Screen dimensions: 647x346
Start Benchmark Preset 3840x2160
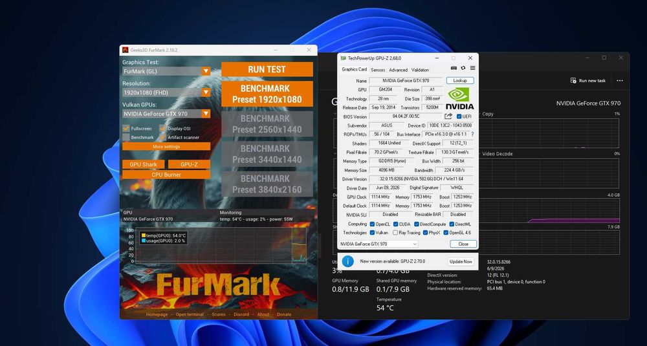(x=267, y=184)
